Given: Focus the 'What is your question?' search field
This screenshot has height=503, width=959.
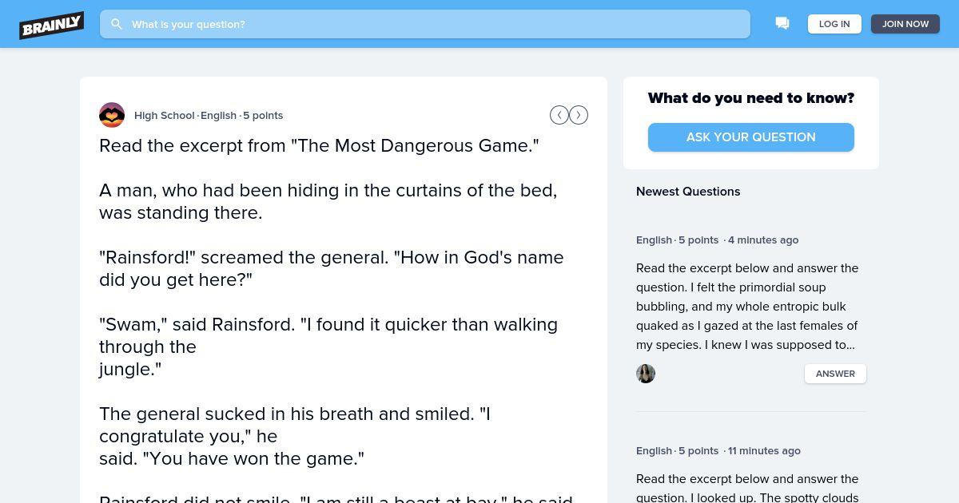Looking at the screenshot, I should point(425,24).
